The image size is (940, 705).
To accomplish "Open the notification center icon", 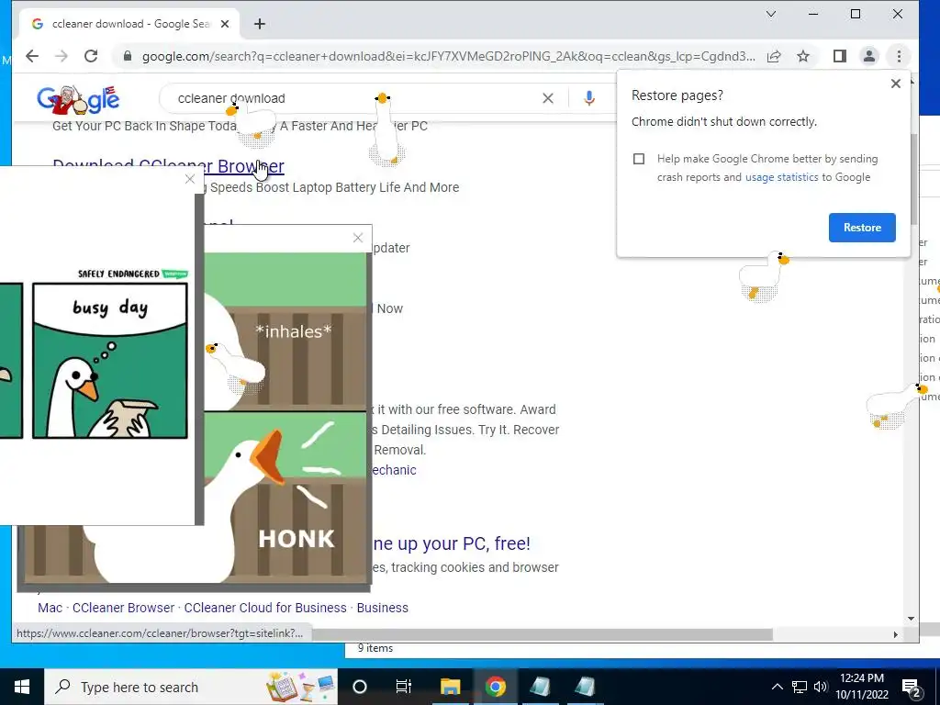I will 912,688.
